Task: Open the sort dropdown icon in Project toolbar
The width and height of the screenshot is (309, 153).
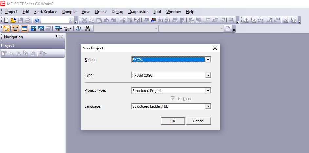Action: (43, 53)
